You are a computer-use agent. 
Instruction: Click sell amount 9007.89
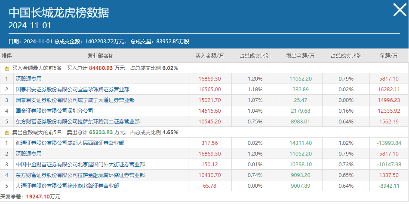click(301, 186)
